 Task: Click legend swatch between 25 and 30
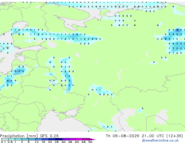59,139
